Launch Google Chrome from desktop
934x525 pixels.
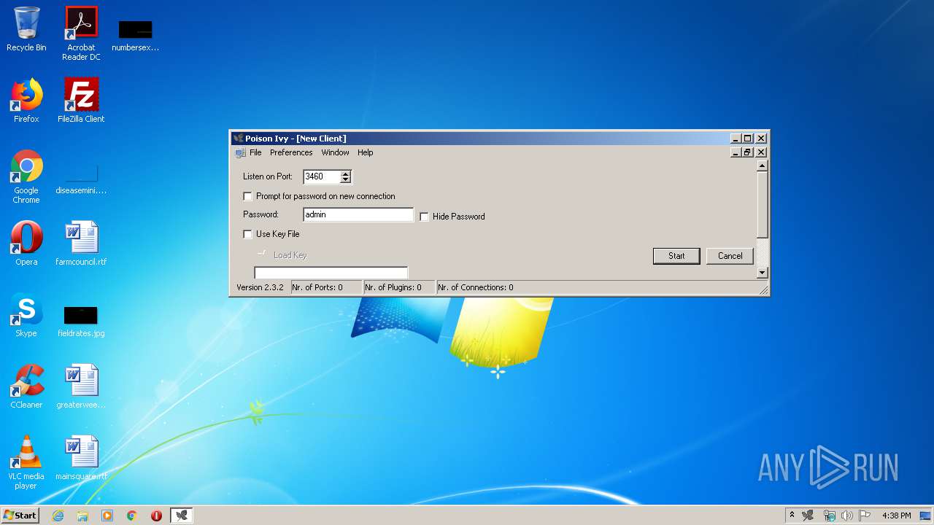click(x=26, y=176)
